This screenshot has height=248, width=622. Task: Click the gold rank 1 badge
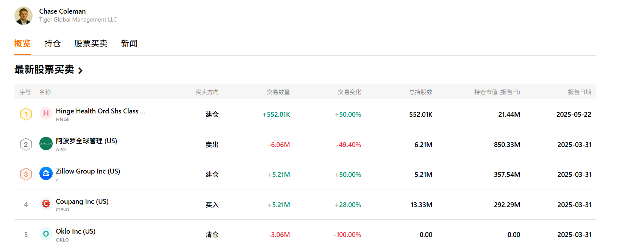(x=26, y=114)
